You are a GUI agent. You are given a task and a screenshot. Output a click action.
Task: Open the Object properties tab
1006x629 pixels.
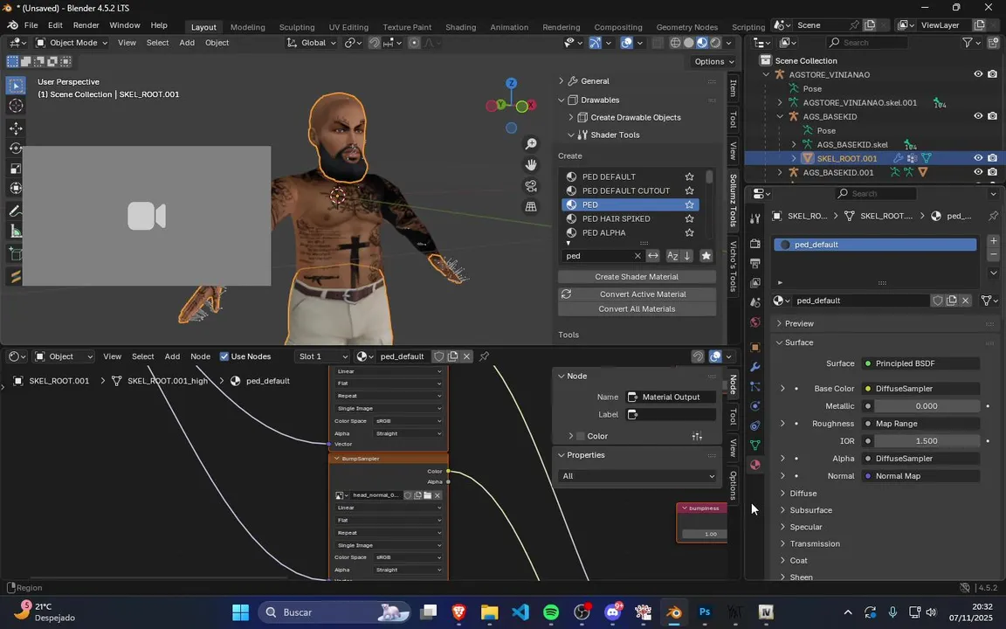(755, 347)
